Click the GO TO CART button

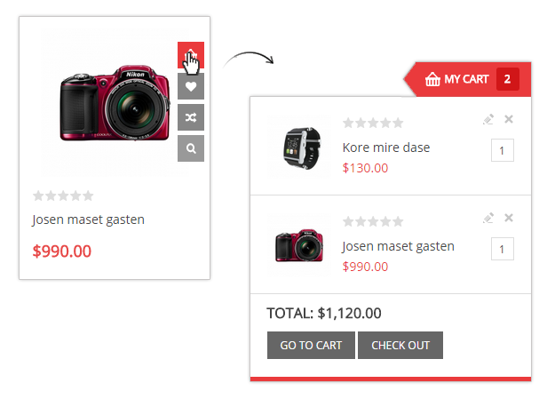[311, 346]
